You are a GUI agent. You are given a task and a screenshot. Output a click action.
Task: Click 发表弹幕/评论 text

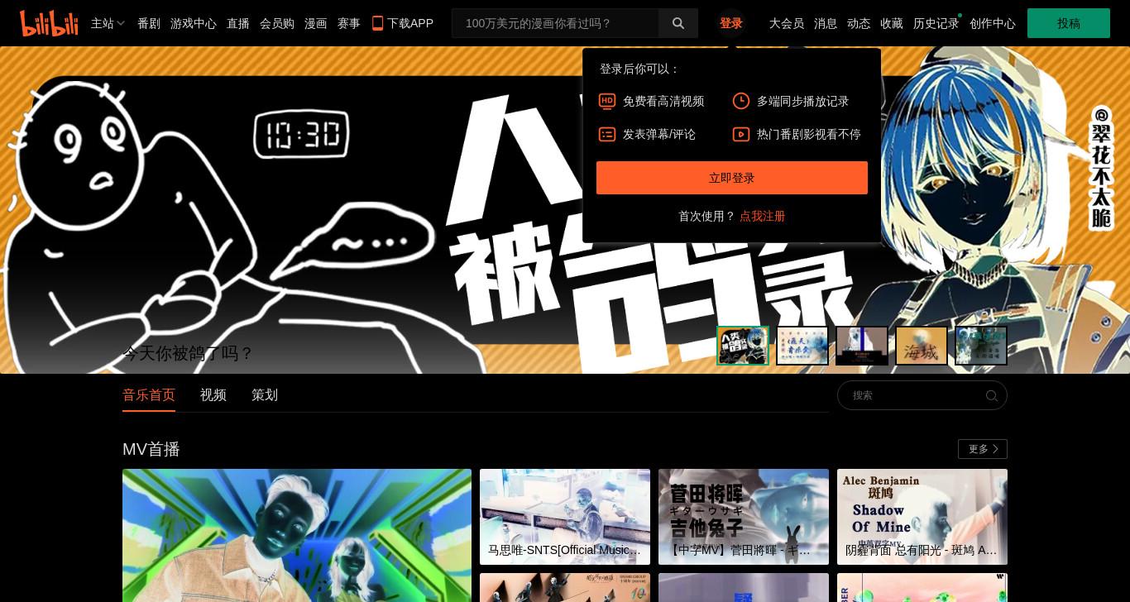tap(659, 134)
